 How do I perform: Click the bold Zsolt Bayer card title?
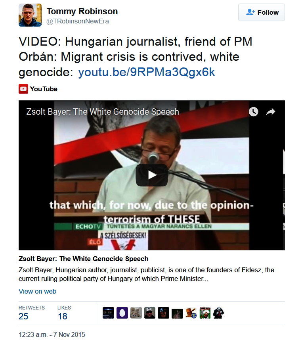pyautogui.click(x=84, y=259)
